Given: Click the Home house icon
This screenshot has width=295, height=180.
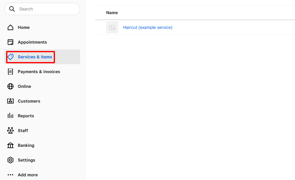Looking at the screenshot, I should tap(10, 27).
